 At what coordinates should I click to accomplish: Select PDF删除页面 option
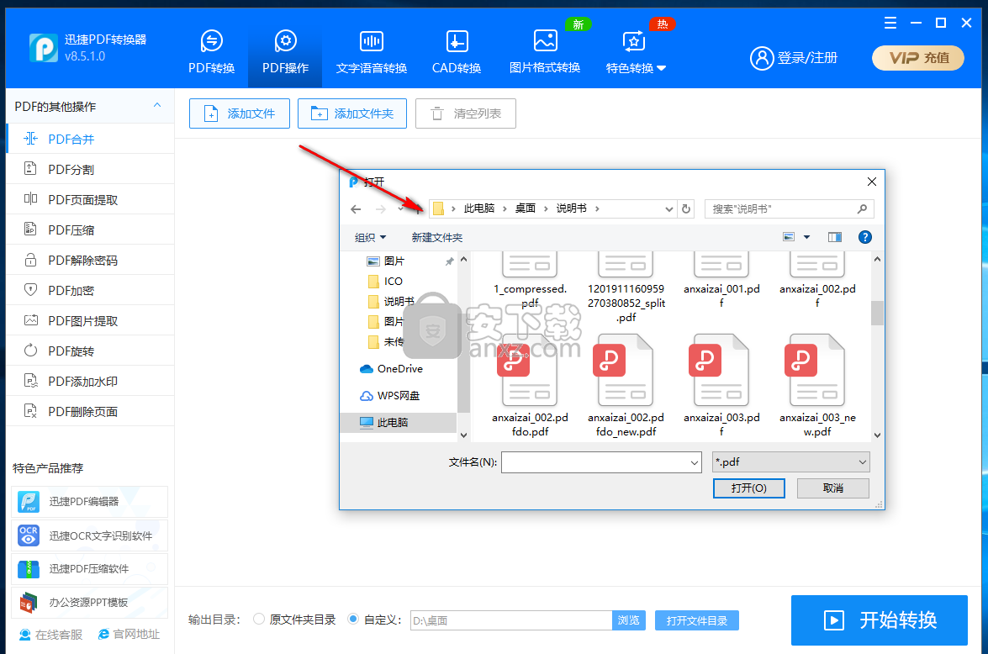pyautogui.click(x=90, y=411)
